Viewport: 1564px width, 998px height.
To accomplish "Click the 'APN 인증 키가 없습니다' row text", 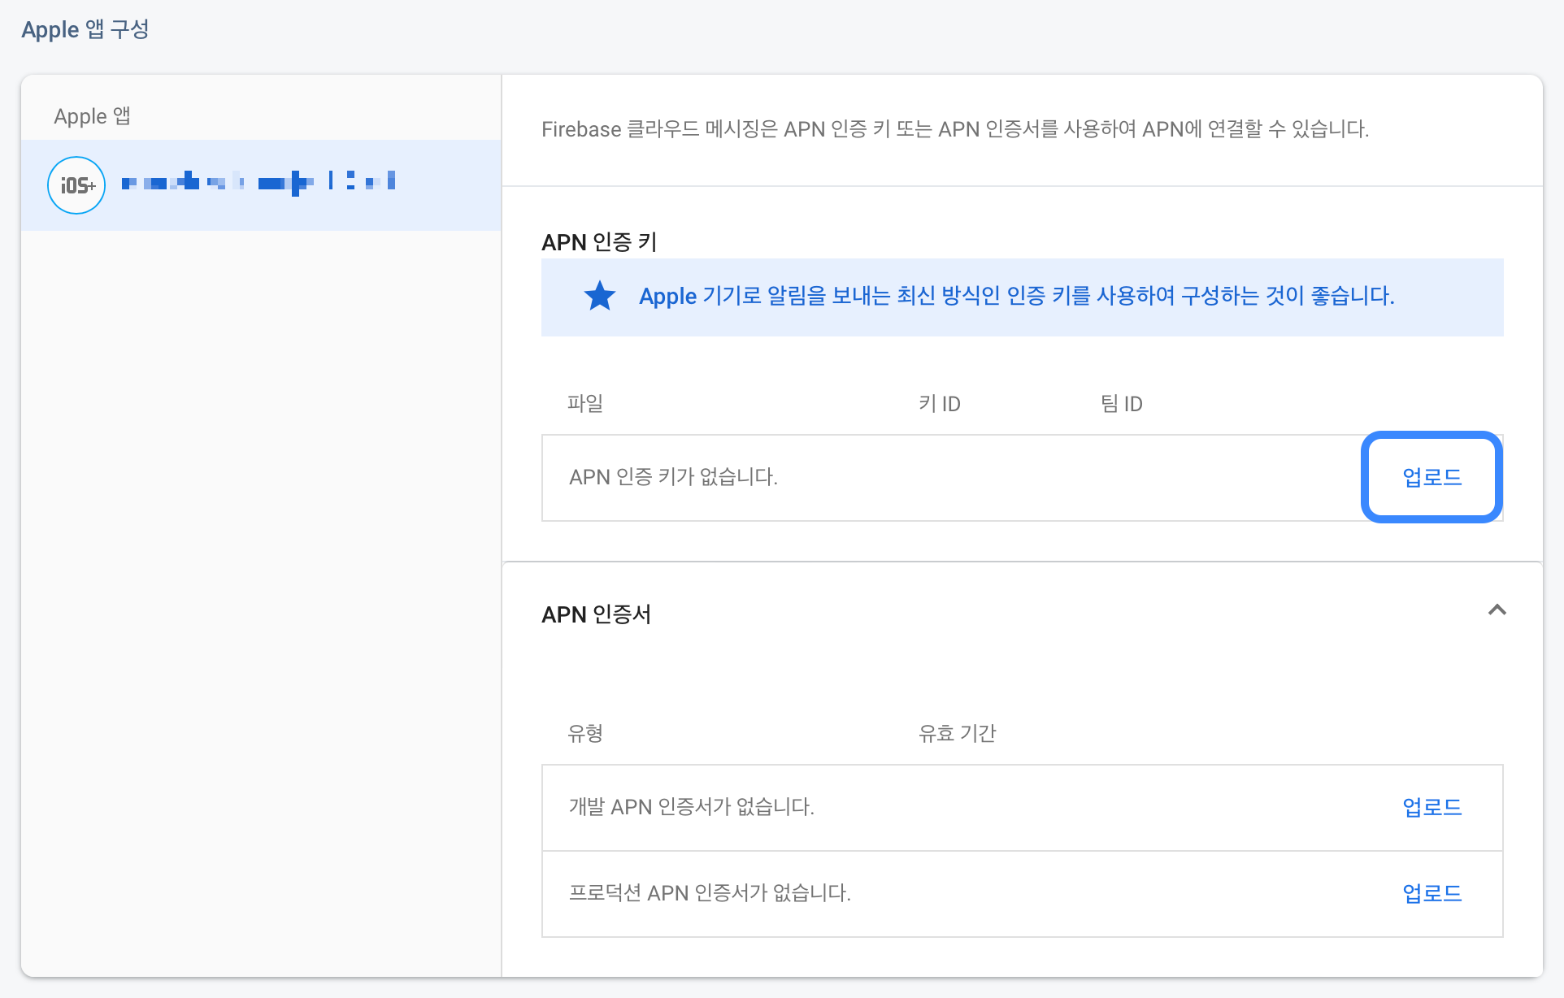I will coord(673,477).
